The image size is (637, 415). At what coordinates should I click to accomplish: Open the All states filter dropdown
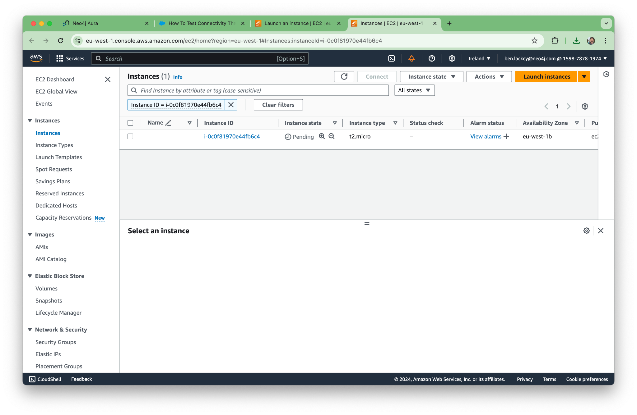(x=414, y=90)
